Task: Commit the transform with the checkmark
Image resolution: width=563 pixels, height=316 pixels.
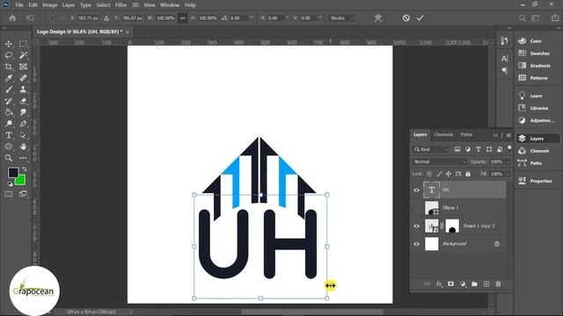Action: pyautogui.click(x=420, y=18)
